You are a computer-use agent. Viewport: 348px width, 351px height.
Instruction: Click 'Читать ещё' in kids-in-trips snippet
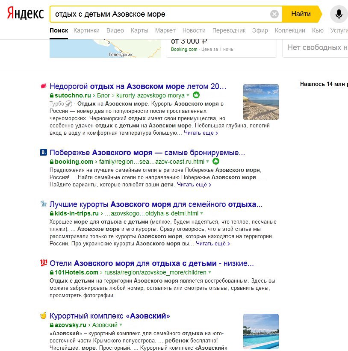pos(213,244)
